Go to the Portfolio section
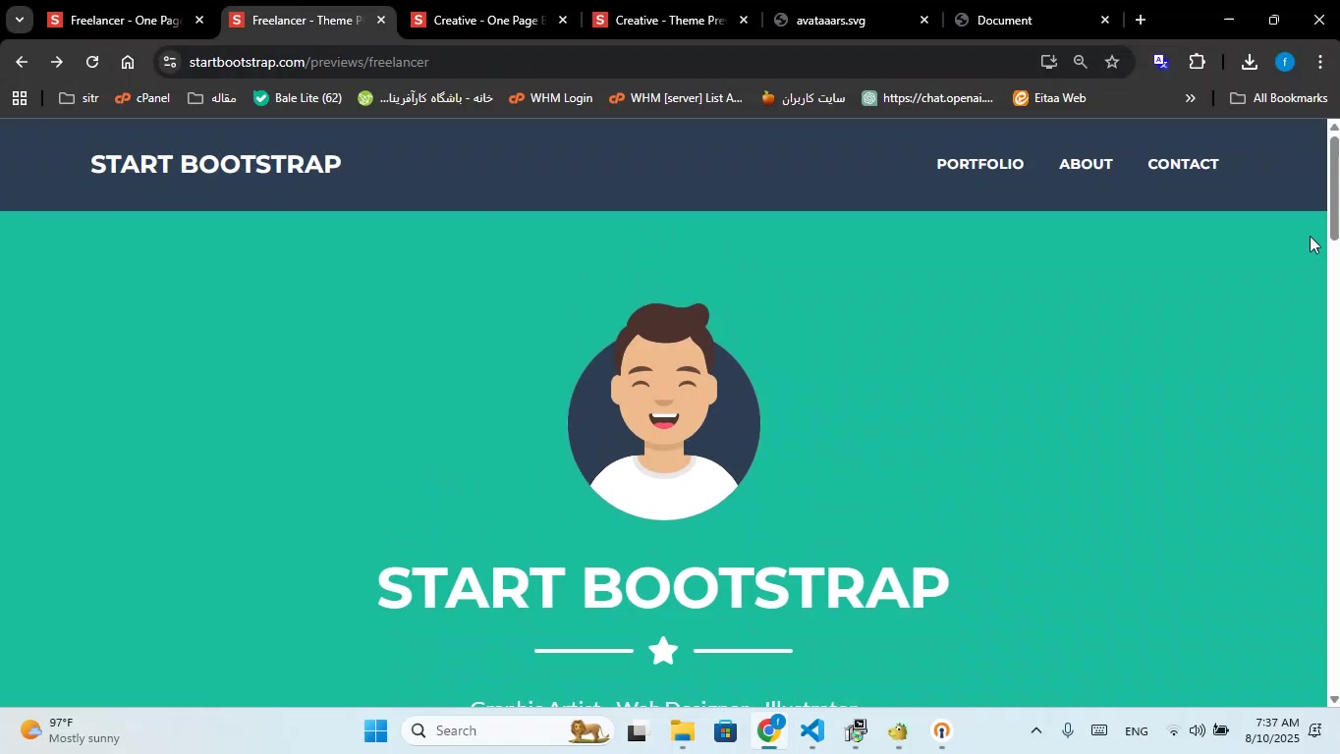 (979, 164)
